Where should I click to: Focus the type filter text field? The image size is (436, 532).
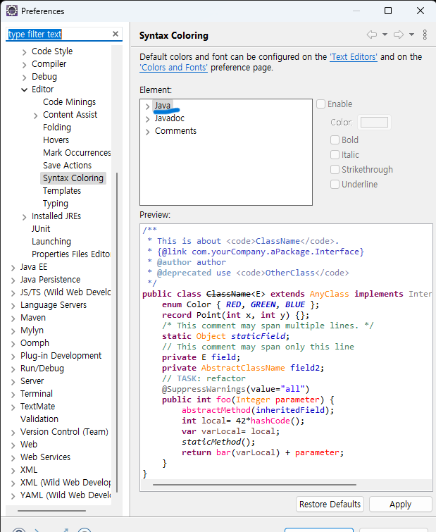click(x=59, y=34)
